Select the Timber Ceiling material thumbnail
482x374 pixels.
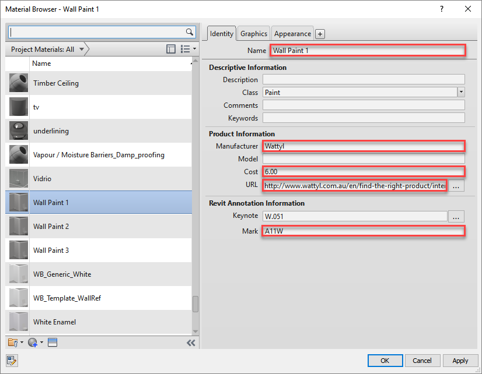point(19,83)
